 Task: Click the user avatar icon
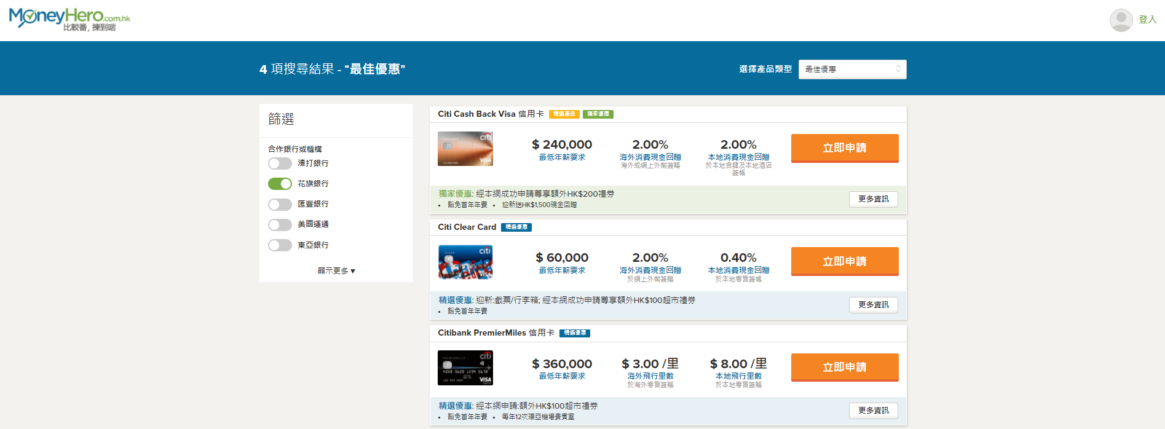[x=1121, y=20]
